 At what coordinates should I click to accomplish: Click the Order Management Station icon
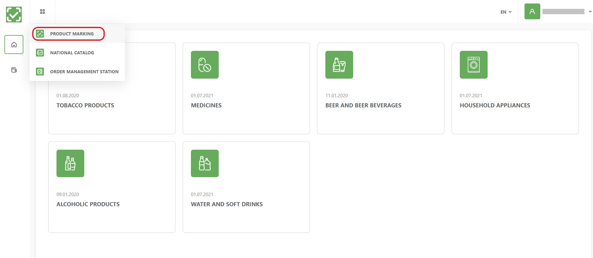click(40, 71)
